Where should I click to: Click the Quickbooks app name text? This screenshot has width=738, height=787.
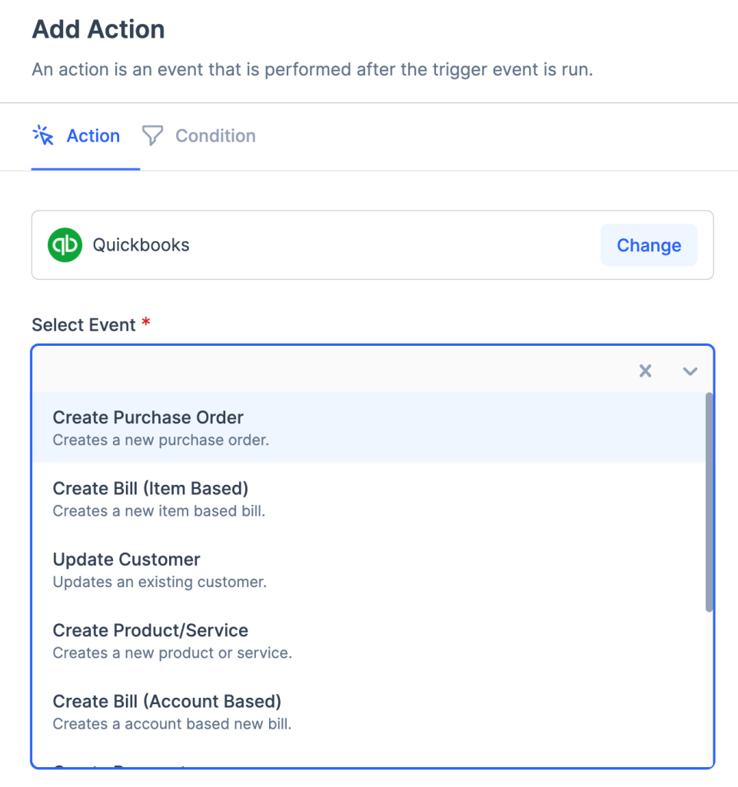[141, 245]
